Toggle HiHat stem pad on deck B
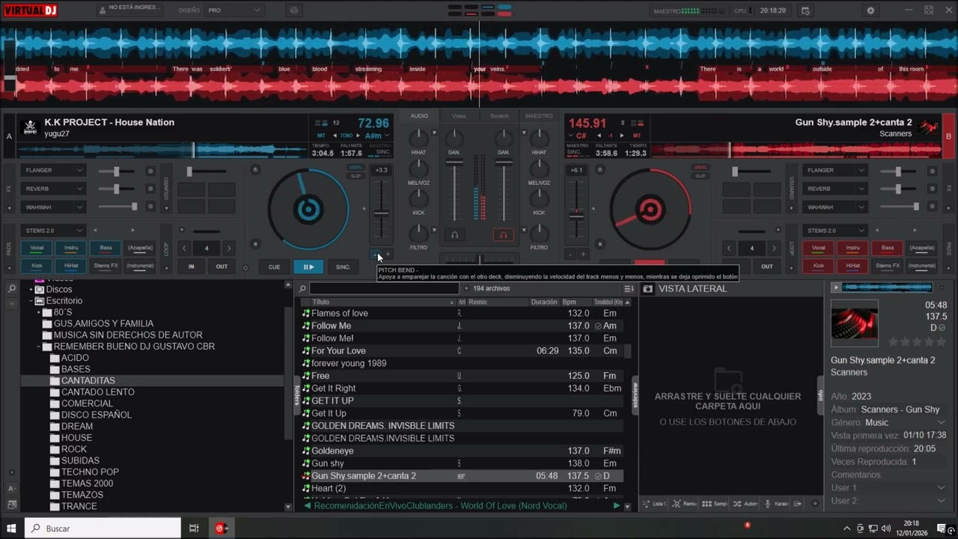This screenshot has width=958, height=539. tap(853, 266)
